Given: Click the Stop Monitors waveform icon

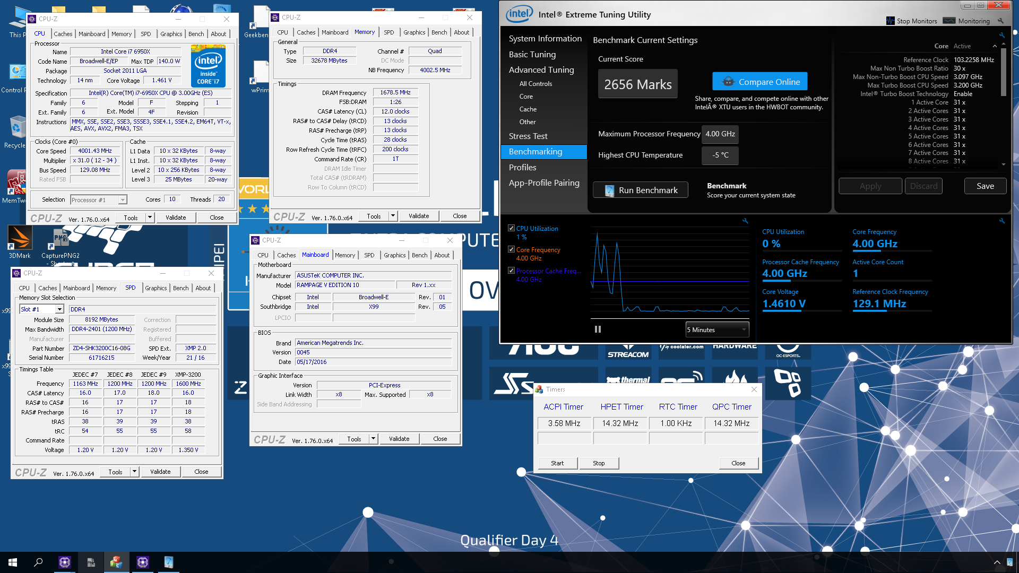Looking at the screenshot, I should (x=891, y=21).
